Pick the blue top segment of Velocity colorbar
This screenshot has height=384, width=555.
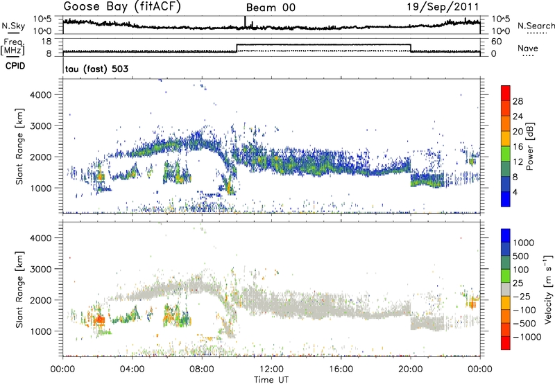pyautogui.click(x=506, y=236)
